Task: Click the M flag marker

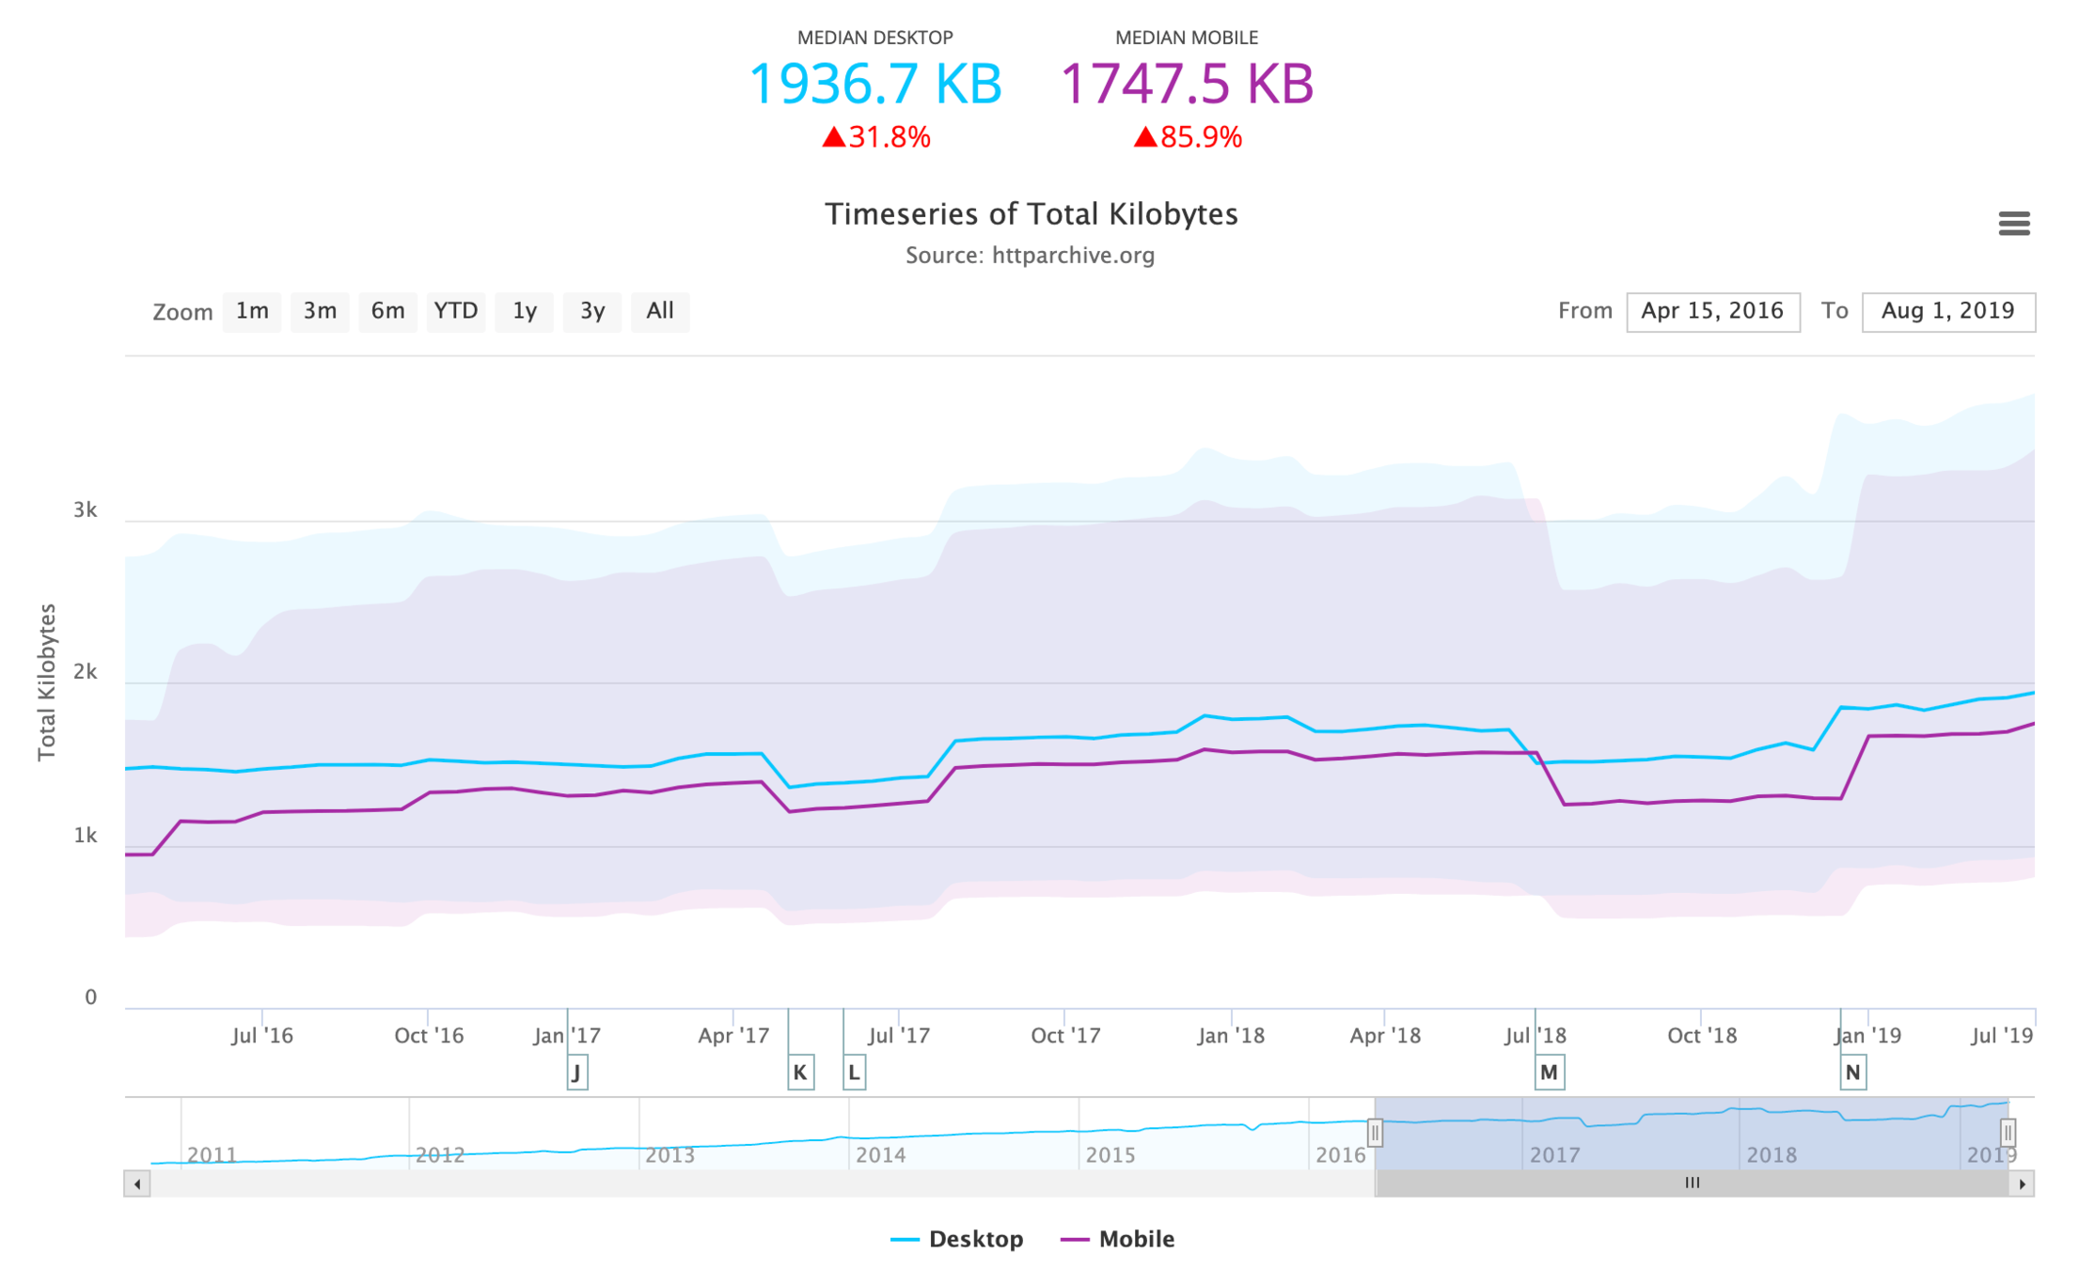Action: [x=1549, y=1072]
